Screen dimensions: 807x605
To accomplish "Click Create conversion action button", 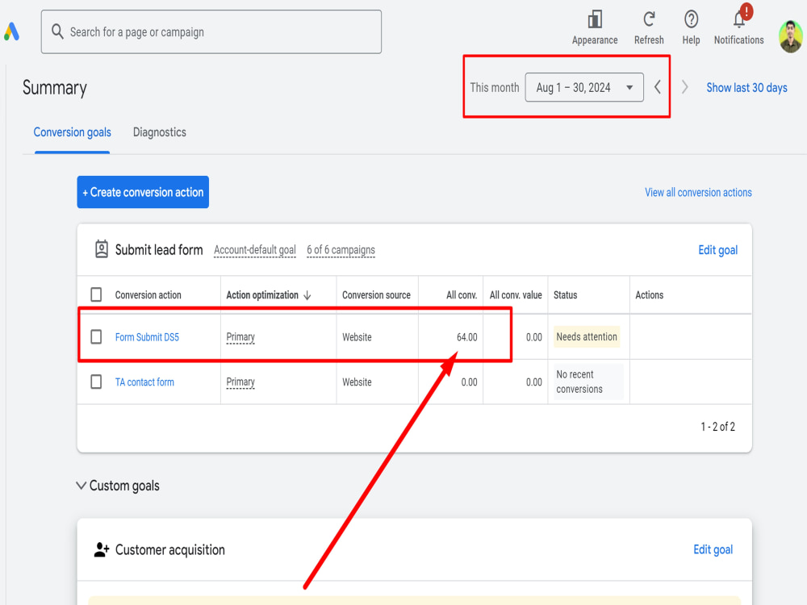I will click(x=143, y=192).
